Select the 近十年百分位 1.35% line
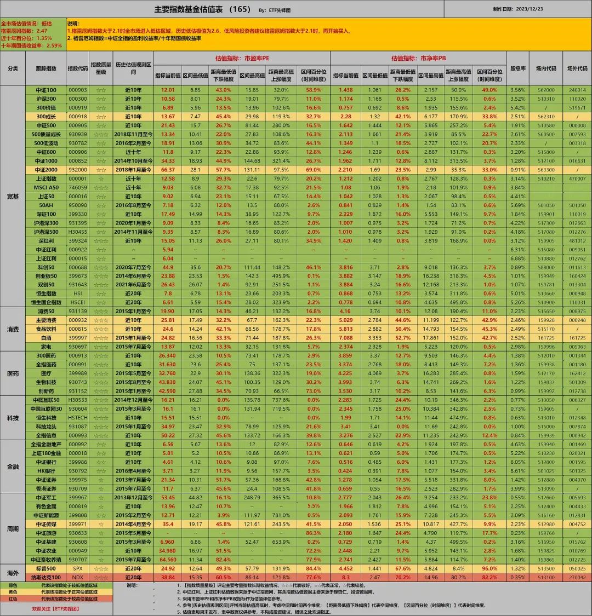 point(26,38)
